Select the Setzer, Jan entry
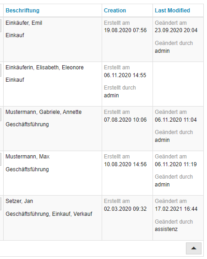Image resolution: width=207 pixels, height=259 pixels. coord(19,201)
